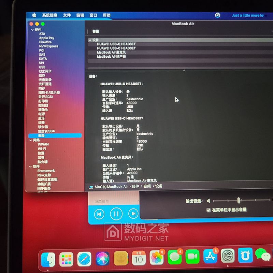Open Launchpad from the Dock
The image size is (273, 273).
(66, 259)
